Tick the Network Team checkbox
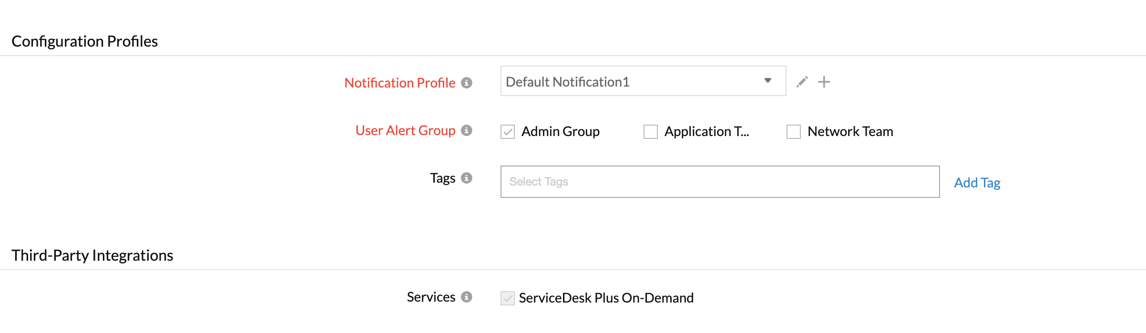The width and height of the screenshot is (1146, 333). click(794, 132)
